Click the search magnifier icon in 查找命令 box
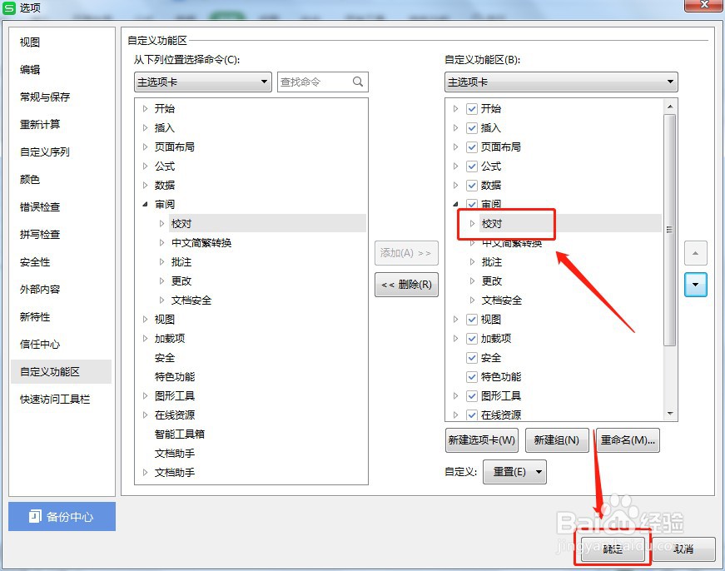Screen dimensions: 725x571 pos(357,82)
